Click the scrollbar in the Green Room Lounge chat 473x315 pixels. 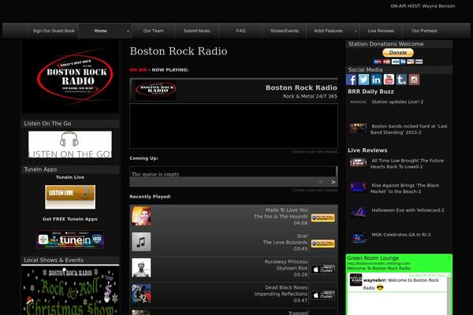point(449,294)
